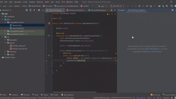Open the SDK Manager toolbar icon

click(167, 6)
